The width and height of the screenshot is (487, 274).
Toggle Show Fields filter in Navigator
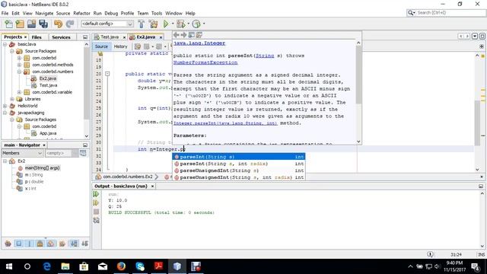(x=18, y=244)
